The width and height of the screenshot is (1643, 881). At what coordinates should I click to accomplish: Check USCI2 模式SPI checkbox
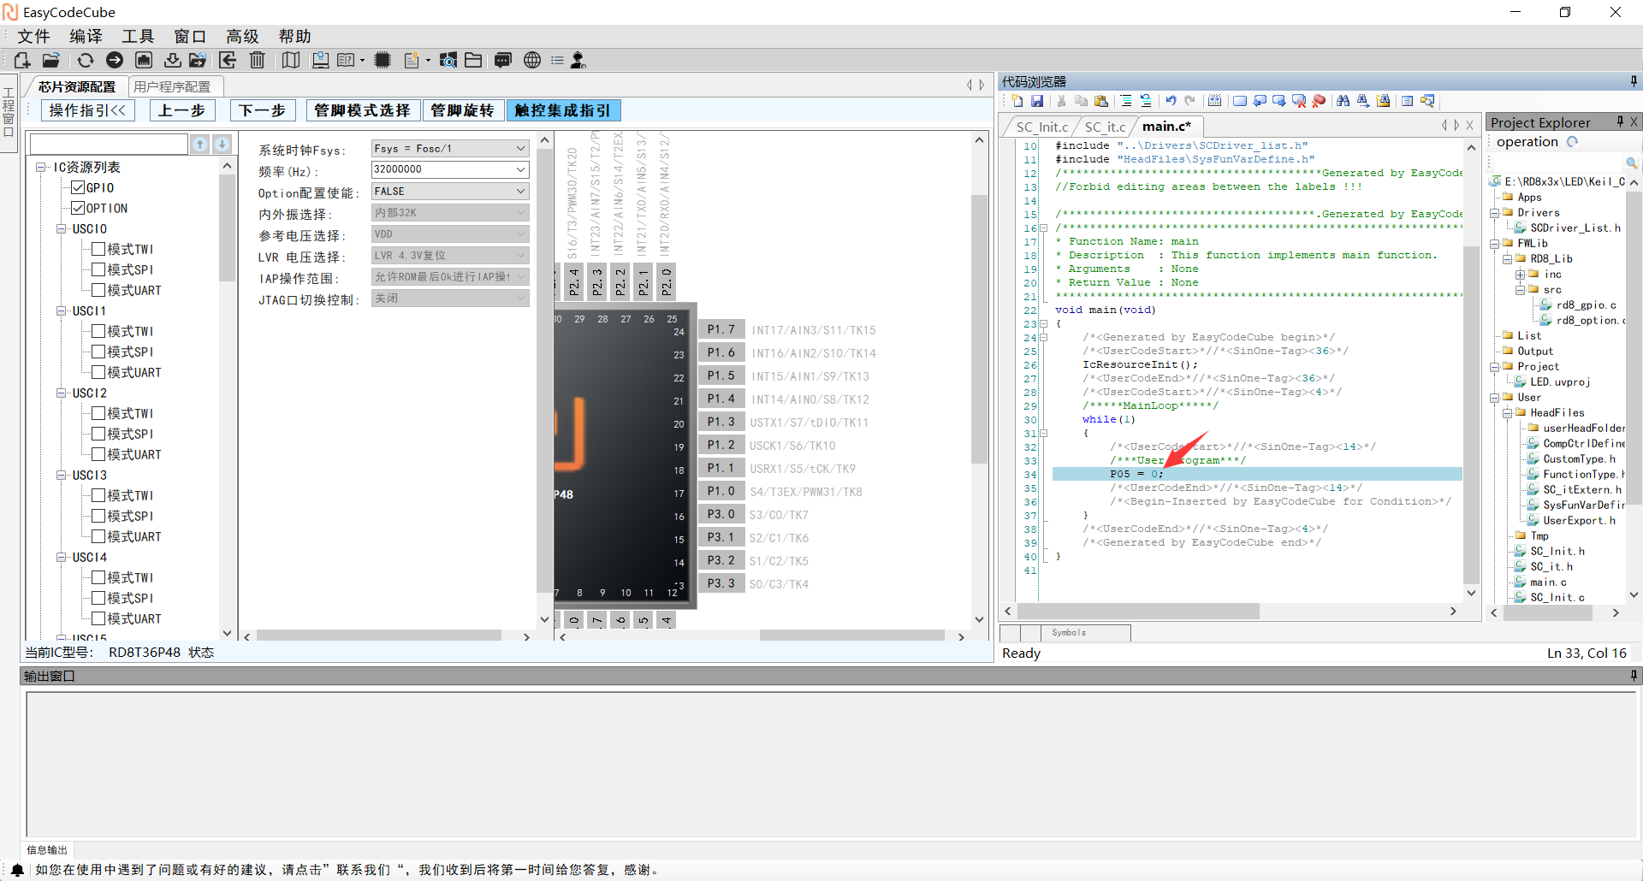pyautogui.click(x=98, y=434)
